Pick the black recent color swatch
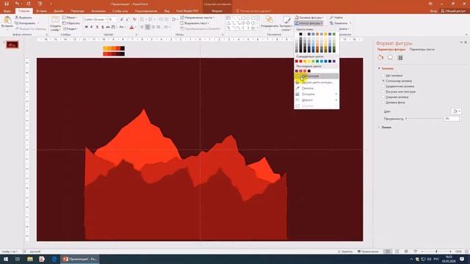 [309, 71]
